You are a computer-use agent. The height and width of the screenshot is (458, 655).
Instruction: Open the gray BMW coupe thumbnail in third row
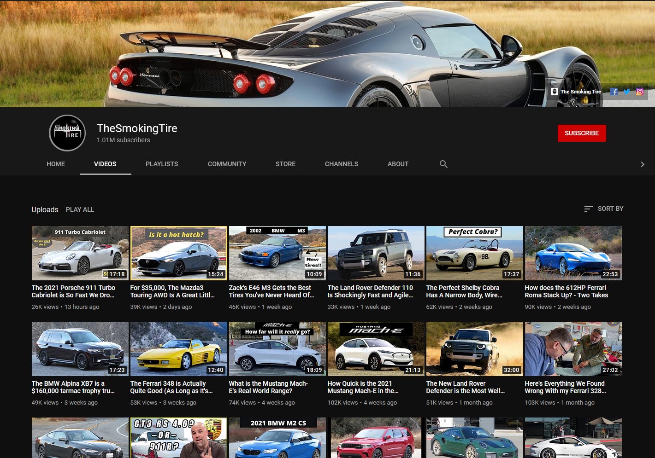80,438
